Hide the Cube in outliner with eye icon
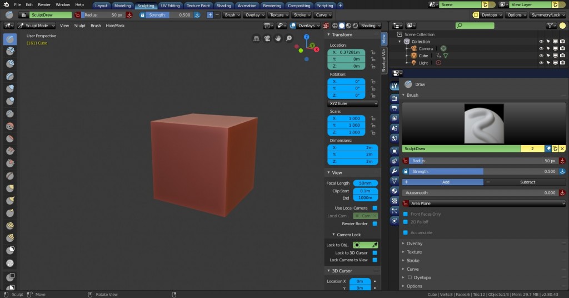The image size is (569, 298). pos(541,56)
